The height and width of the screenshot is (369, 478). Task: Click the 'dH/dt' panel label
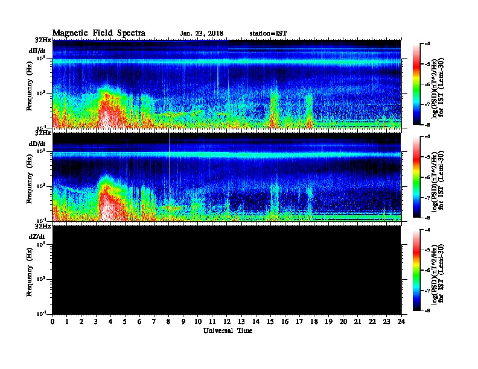tap(37, 51)
